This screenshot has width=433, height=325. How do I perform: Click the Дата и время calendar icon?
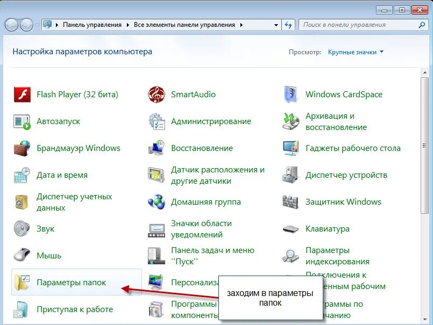[22, 175]
